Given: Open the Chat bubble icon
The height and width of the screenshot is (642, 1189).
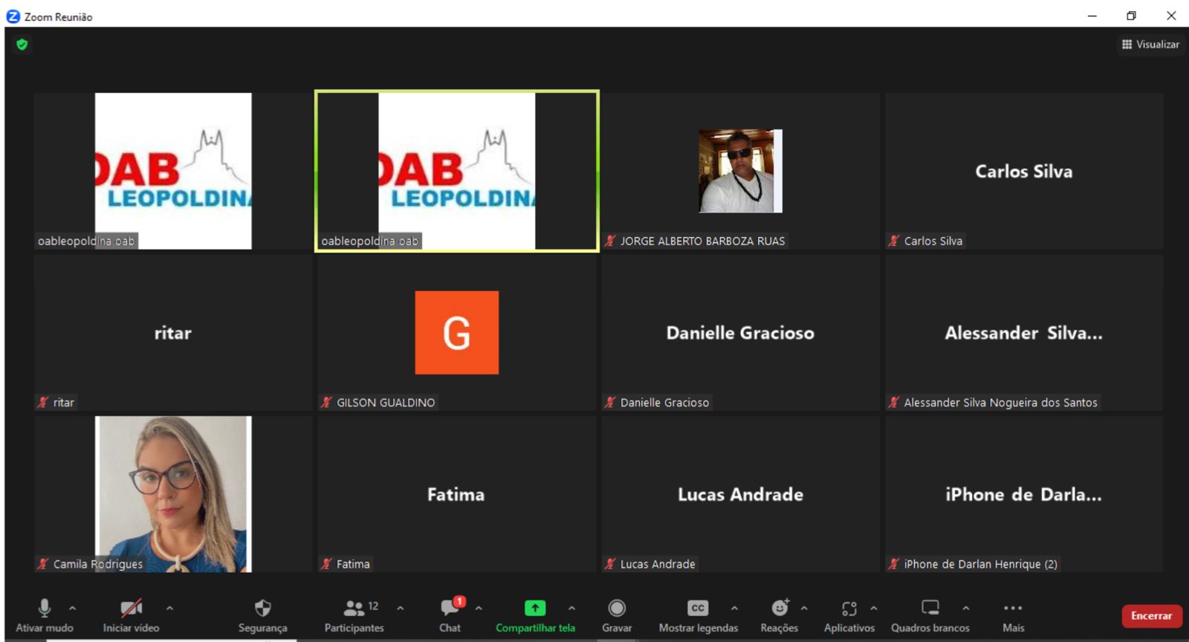Looking at the screenshot, I should coord(450,608).
